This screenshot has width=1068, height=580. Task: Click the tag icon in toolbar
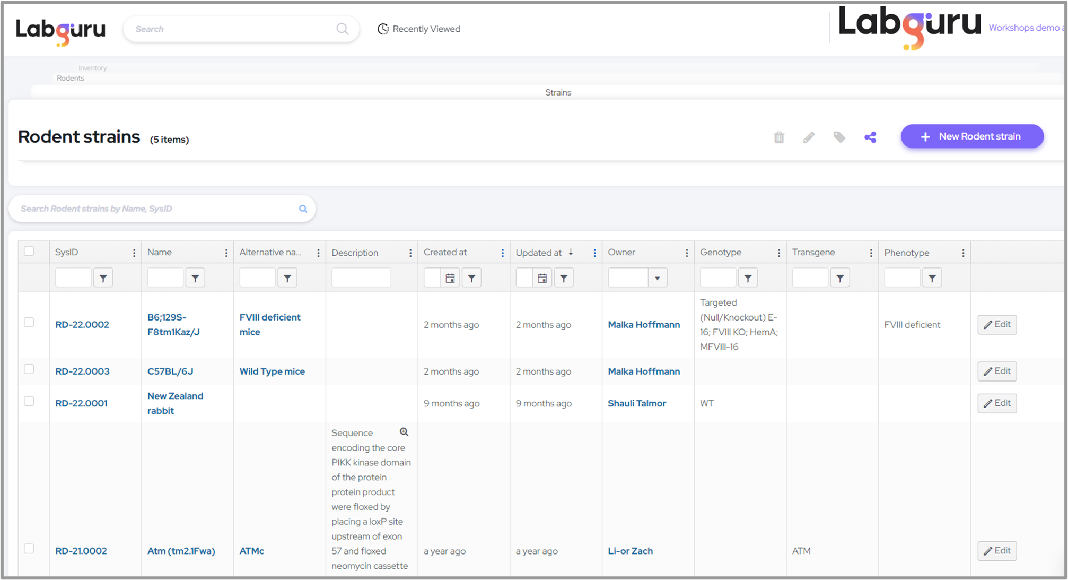839,137
